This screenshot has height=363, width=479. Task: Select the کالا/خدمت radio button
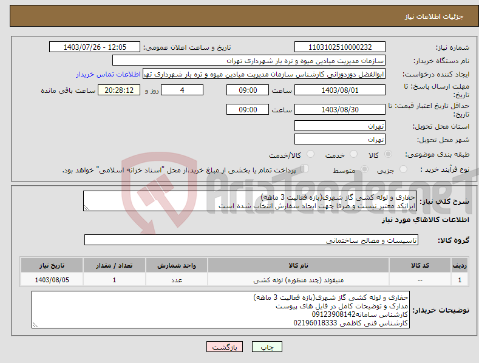coord(310,154)
